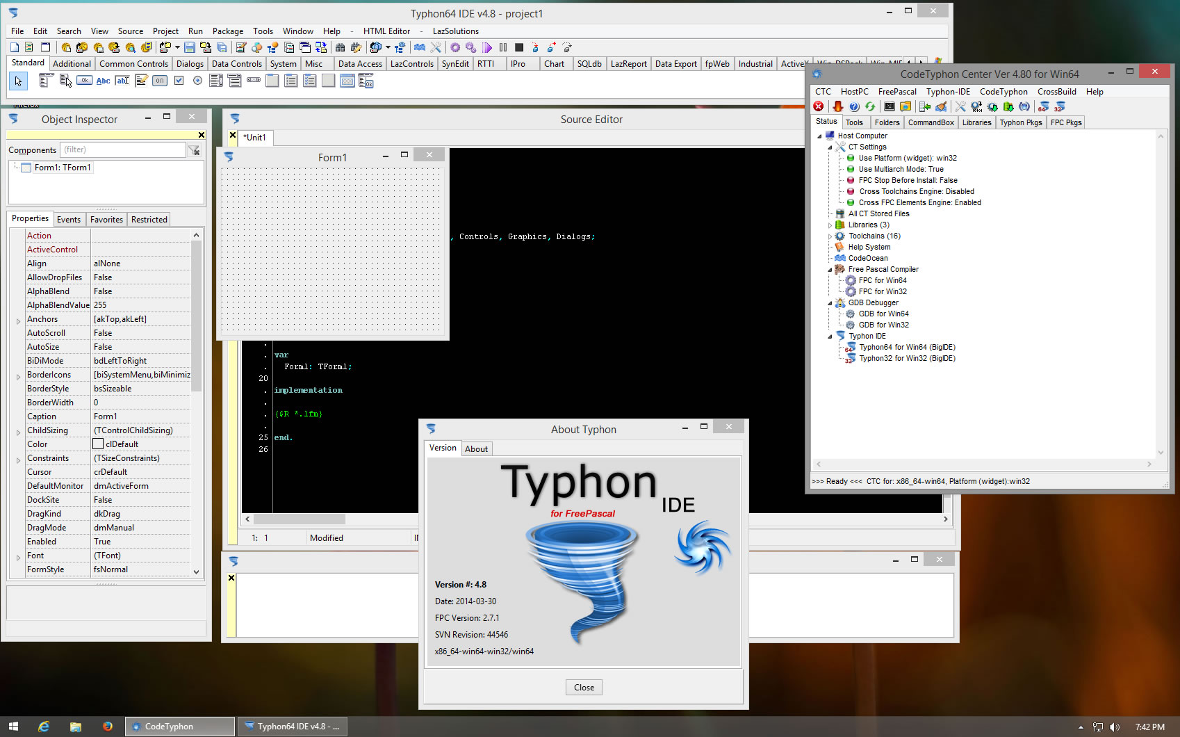Select the TCheckBox component in palette

179,81
